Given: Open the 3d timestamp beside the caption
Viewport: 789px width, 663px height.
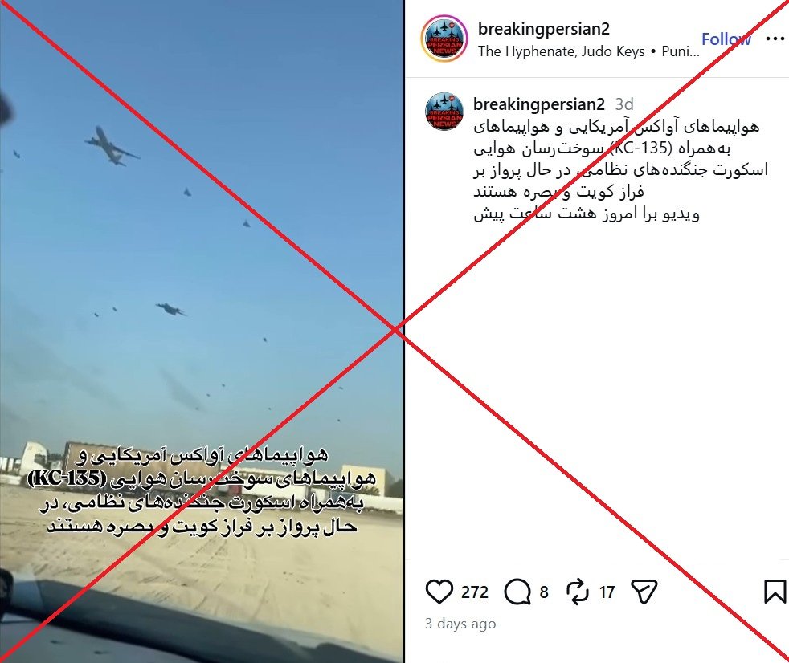Looking at the screenshot, I should pyautogui.click(x=624, y=104).
